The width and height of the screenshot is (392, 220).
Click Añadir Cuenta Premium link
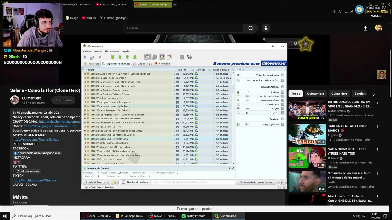(100, 187)
